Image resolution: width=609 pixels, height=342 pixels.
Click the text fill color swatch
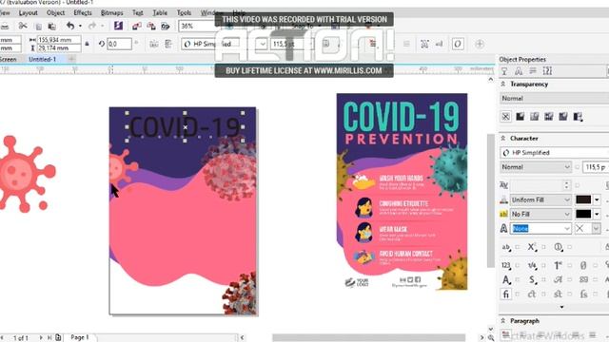pos(583,199)
